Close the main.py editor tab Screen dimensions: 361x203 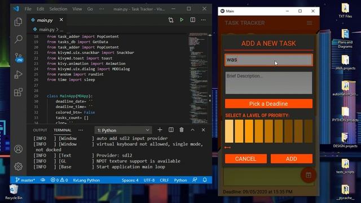click(61, 20)
